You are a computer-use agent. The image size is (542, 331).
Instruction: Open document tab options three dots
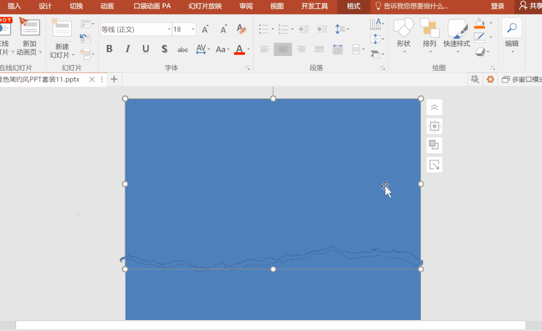[101, 79]
